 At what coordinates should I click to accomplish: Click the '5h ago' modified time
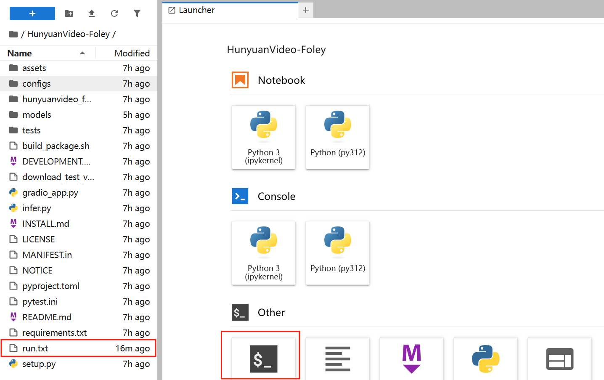tap(136, 115)
